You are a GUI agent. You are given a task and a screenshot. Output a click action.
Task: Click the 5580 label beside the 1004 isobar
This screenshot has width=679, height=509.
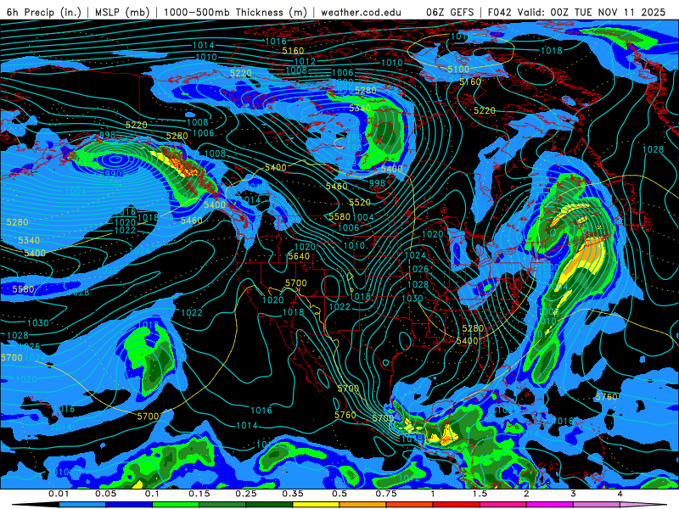(x=339, y=216)
